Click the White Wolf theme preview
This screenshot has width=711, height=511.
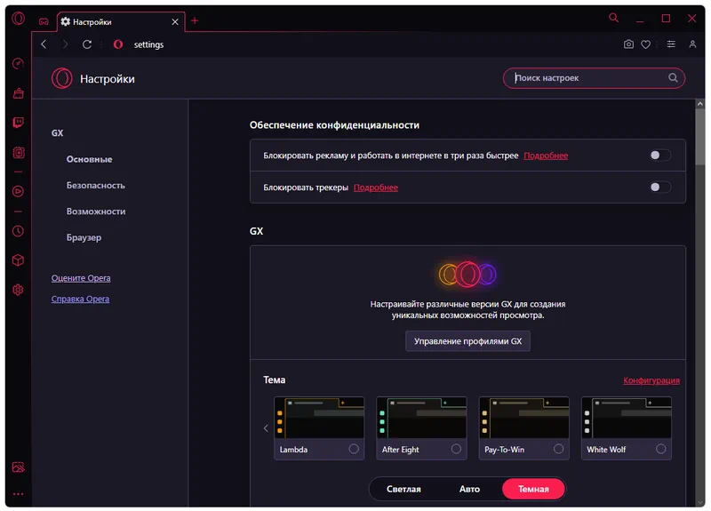(x=627, y=418)
